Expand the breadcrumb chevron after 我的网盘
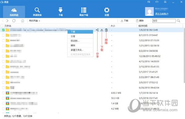 click(39, 21)
